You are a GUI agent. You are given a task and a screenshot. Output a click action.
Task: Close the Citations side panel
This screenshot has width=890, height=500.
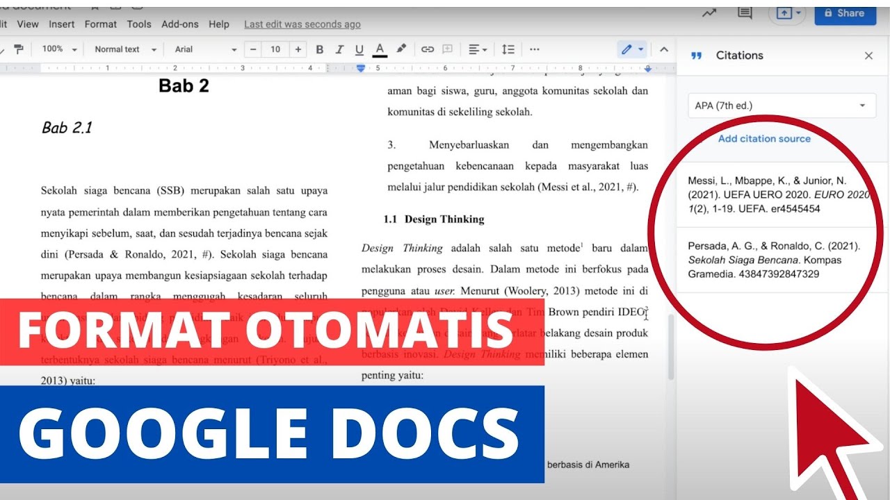pyautogui.click(x=868, y=56)
